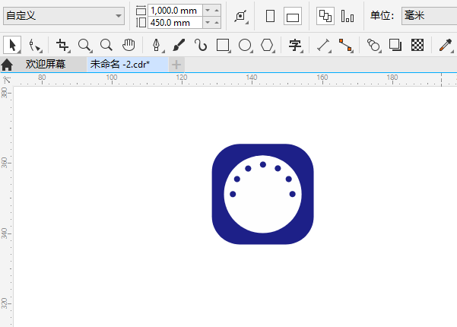The width and height of the screenshot is (457, 327).
Task: Select the Artistic Media brush tool
Action: [179, 45]
